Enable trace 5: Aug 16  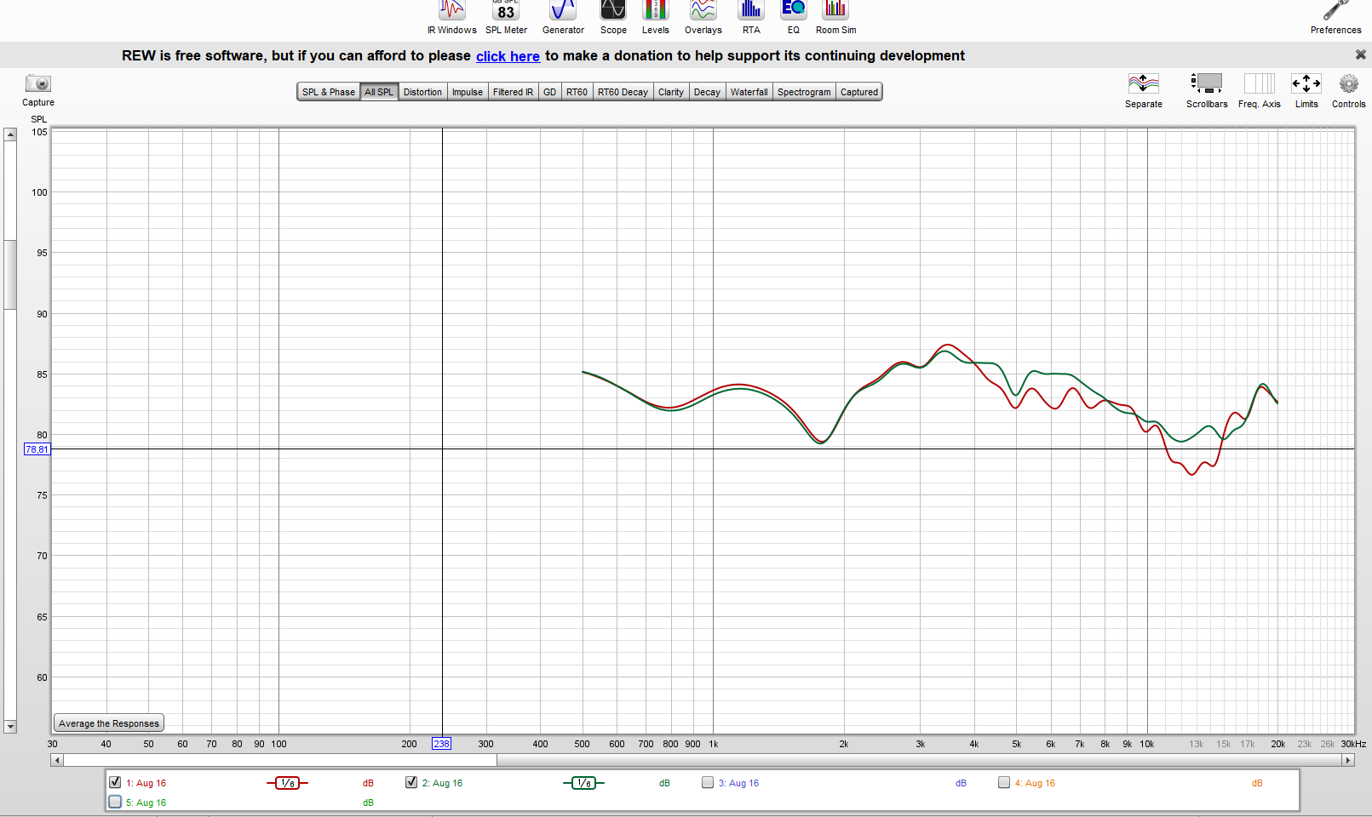[115, 802]
